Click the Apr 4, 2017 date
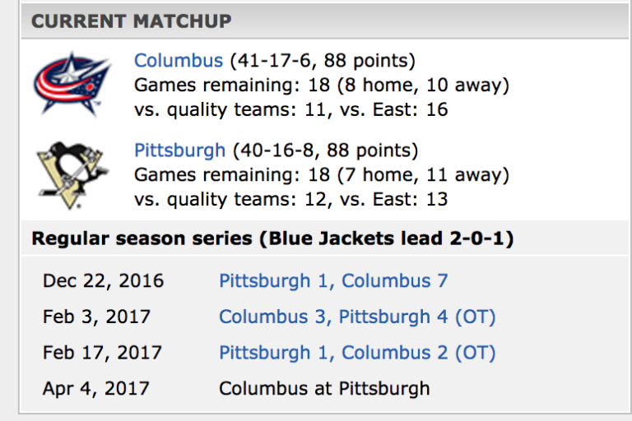The width and height of the screenshot is (632, 421). [x=95, y=389]
